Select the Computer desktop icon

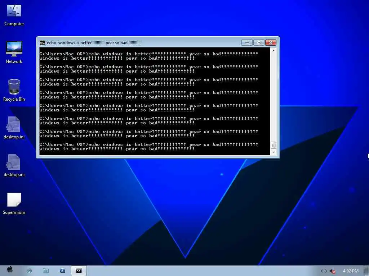[x=14, y=15]
